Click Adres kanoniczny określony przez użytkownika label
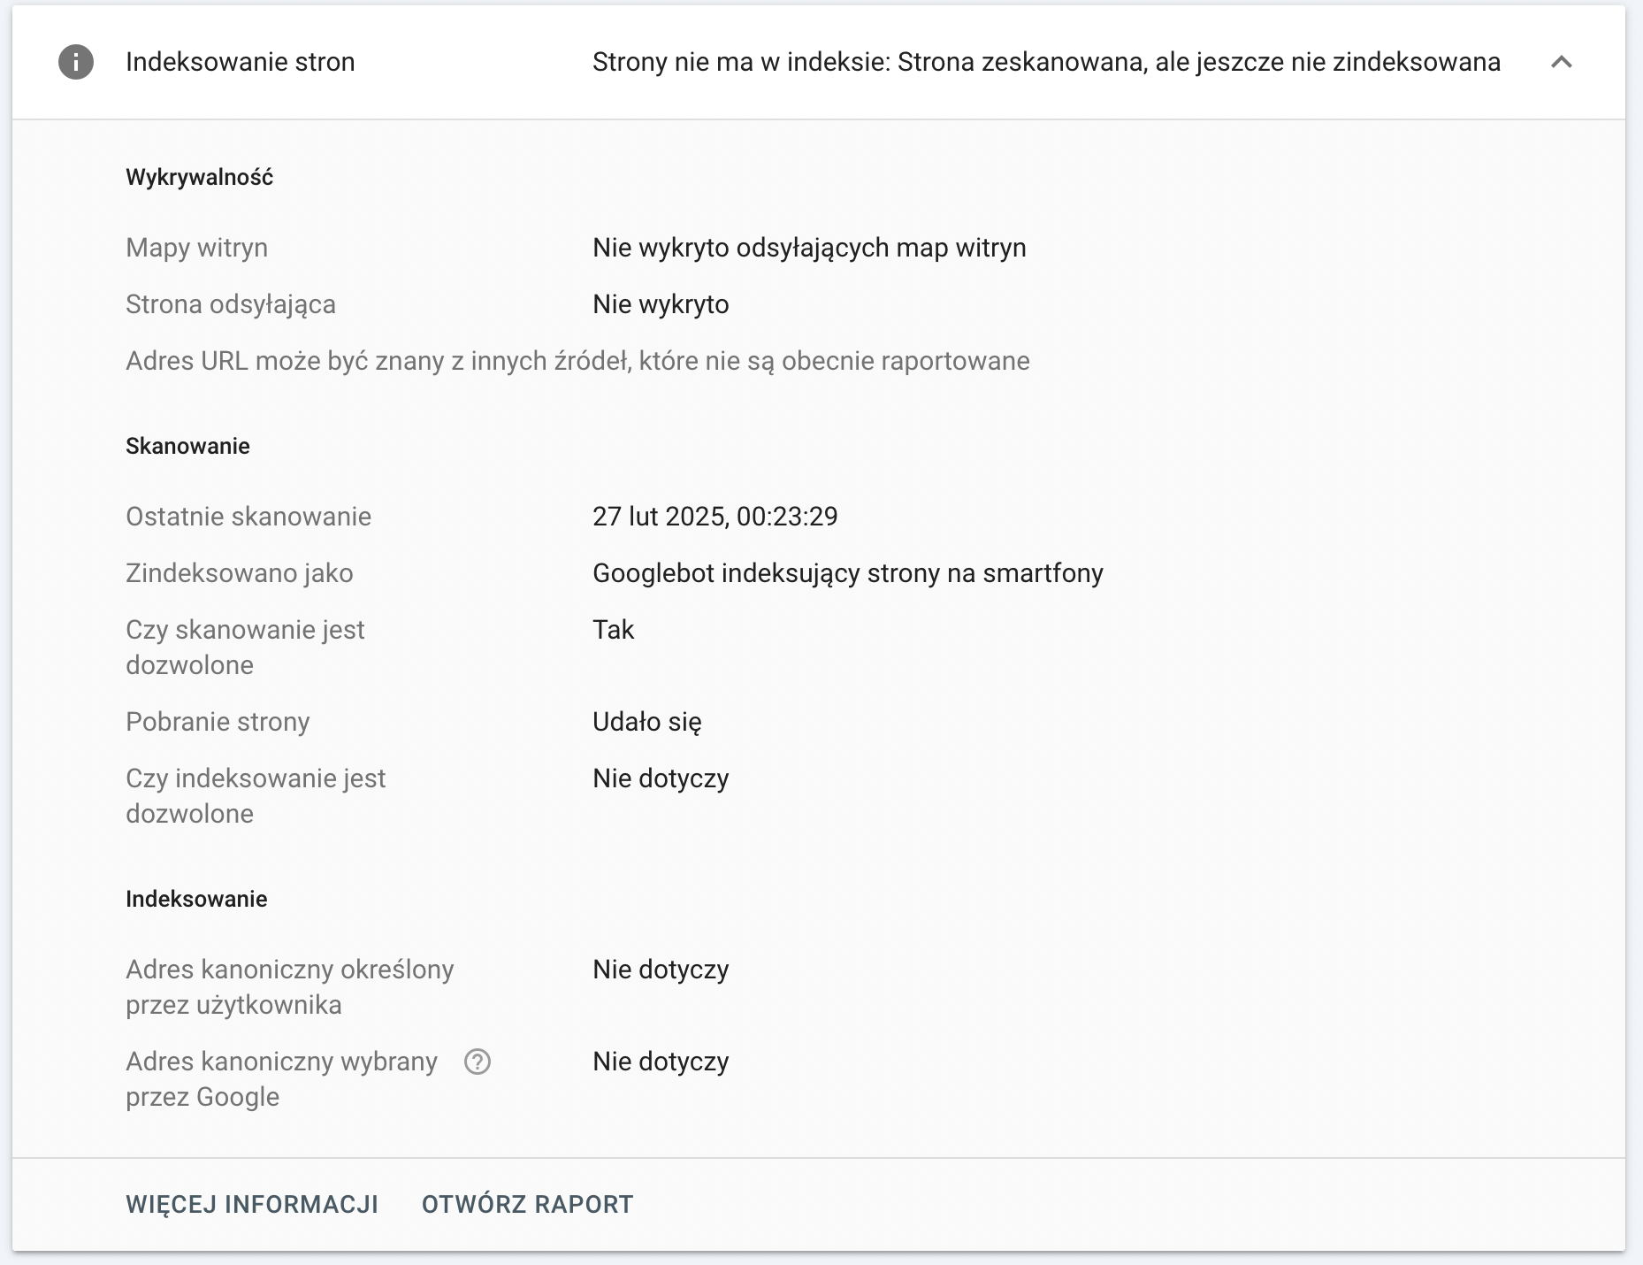 pos(290,987)
